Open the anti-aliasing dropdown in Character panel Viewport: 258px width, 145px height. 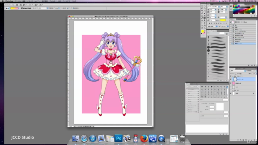click(225, 26)
